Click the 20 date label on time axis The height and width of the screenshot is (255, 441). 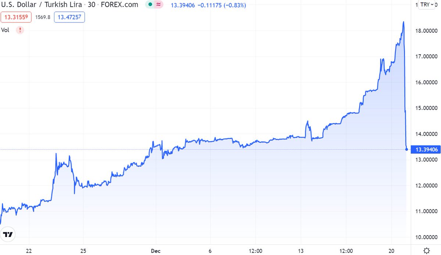tap(391, 251)
